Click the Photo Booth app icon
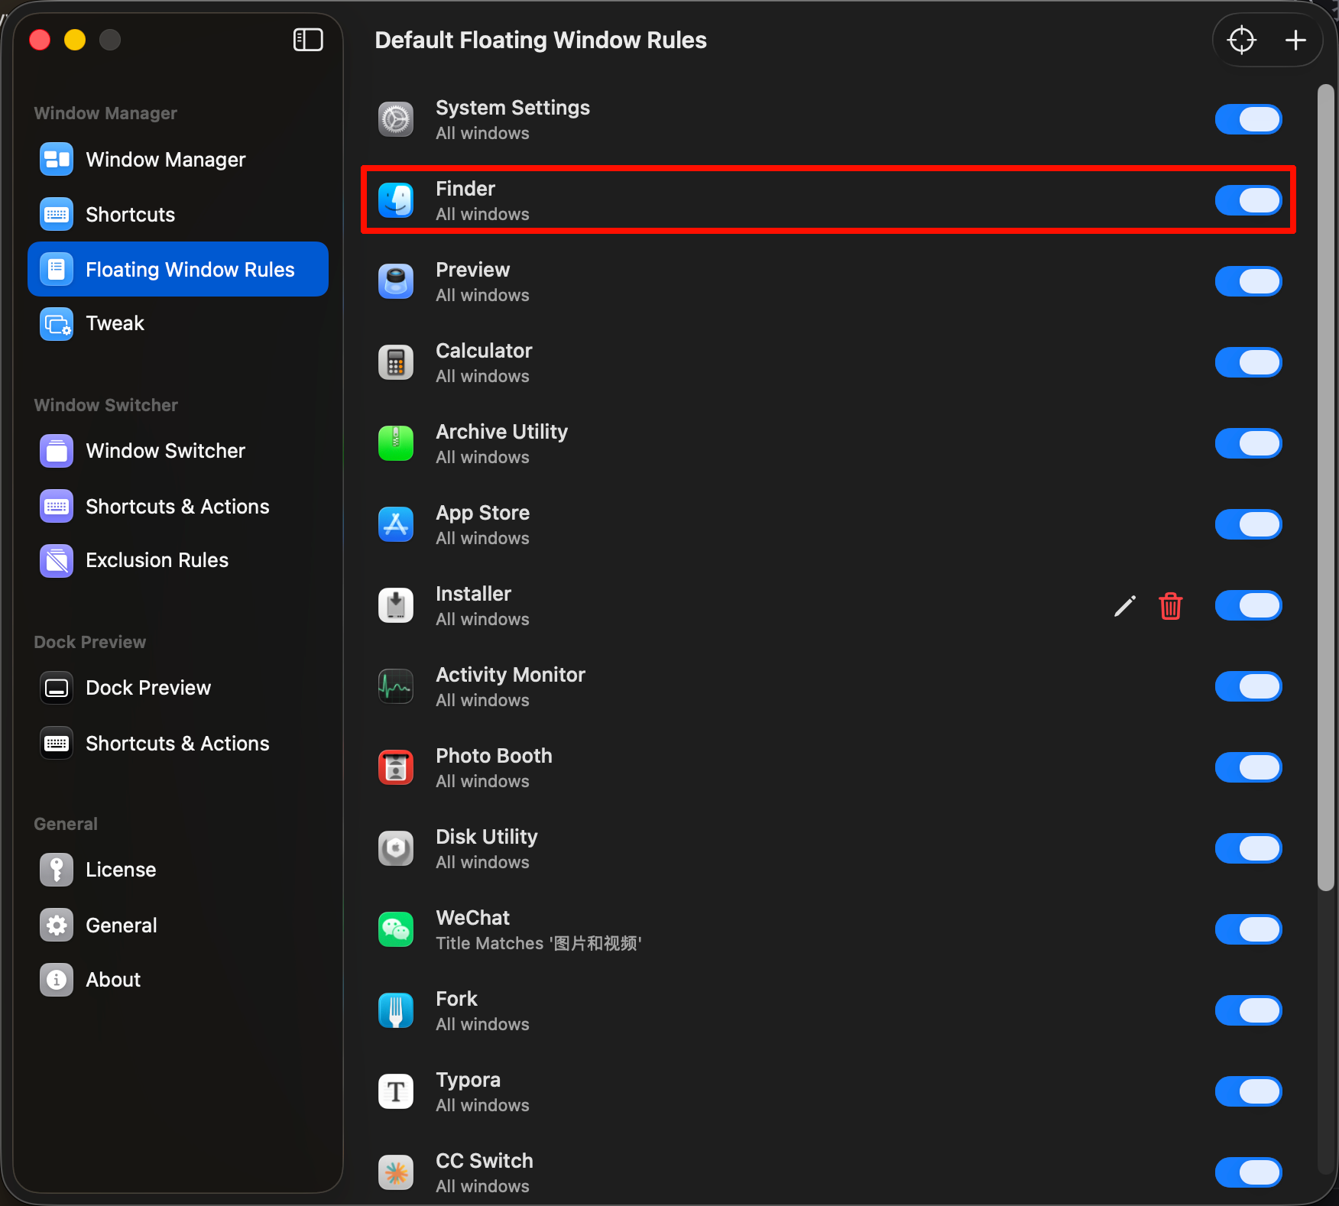The image size is (1339, 1206). tap(396, 767)
